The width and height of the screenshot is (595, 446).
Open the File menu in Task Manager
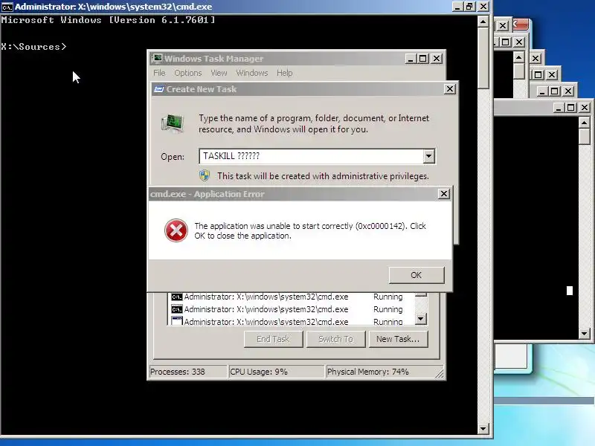(159, 73)
